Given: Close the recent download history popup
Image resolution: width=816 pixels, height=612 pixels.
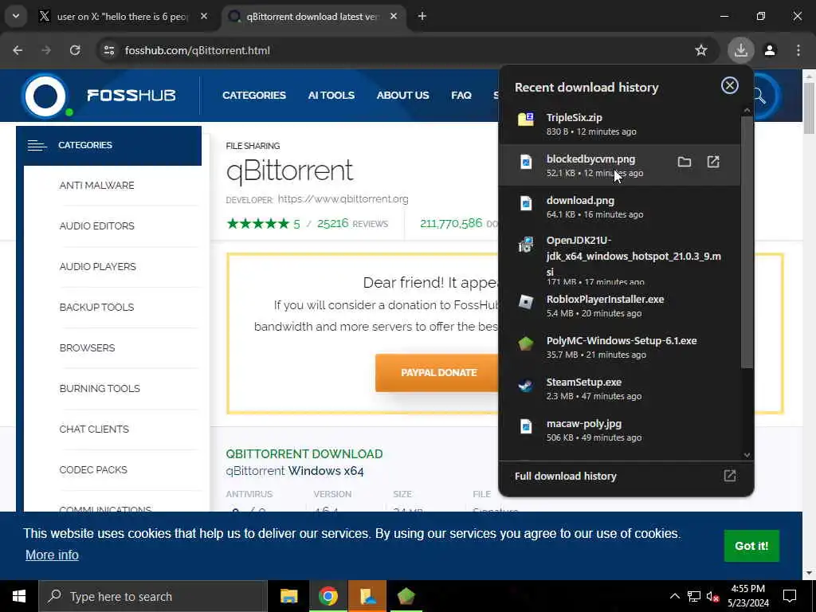Looking at the screenshot, I should (x=730, y=85).
